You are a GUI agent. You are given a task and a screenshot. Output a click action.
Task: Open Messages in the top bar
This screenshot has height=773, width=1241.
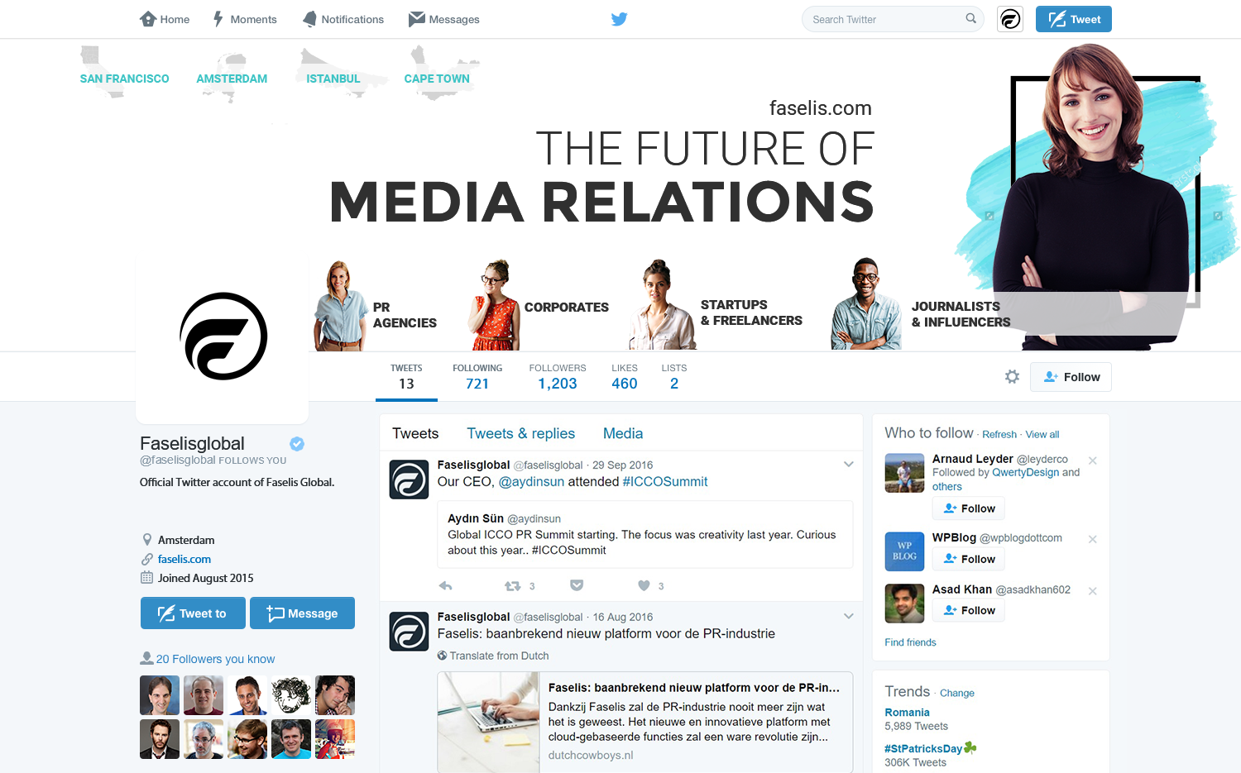pos(444,19)
